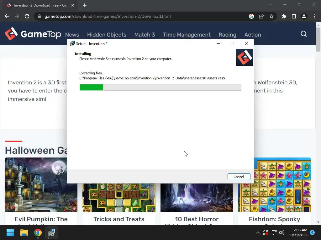Open the Racing category

[x=227, y=35]
